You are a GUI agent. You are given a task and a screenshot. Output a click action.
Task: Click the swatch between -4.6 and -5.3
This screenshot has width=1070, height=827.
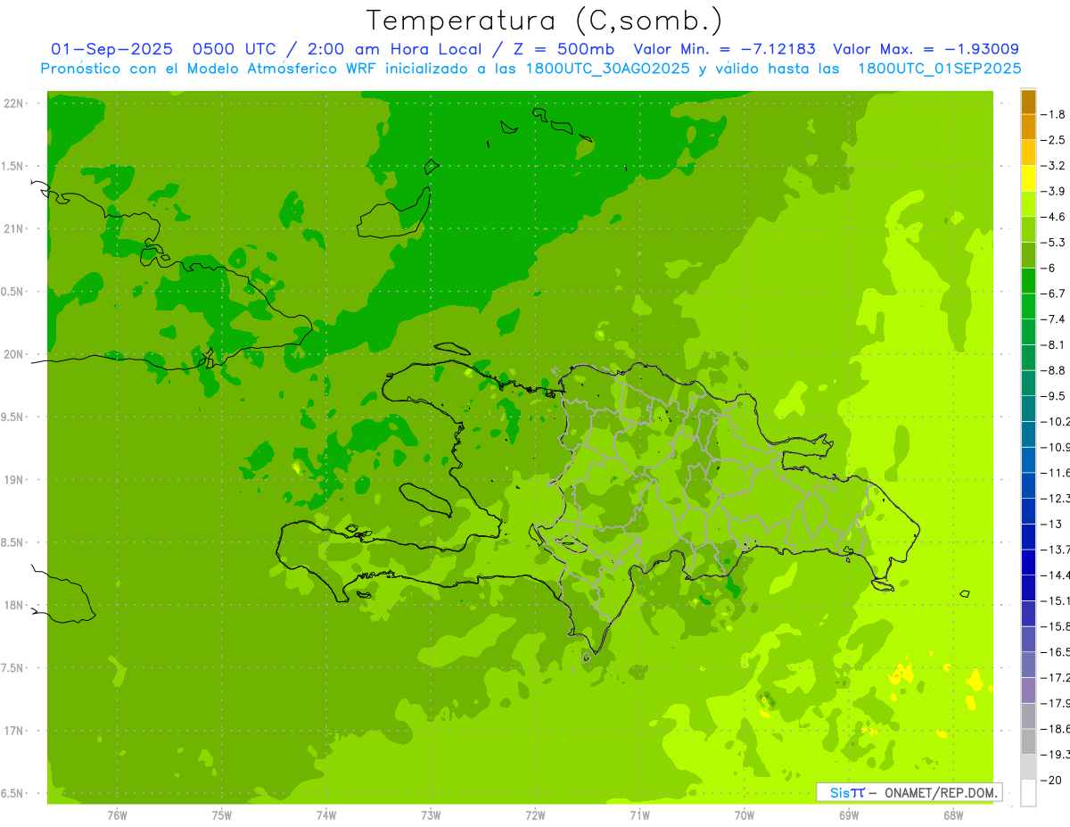pyautogui.click(x=1028, y=229)
